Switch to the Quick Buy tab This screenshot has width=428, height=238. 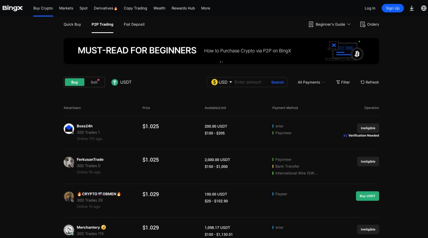click(x=72, y=24)
